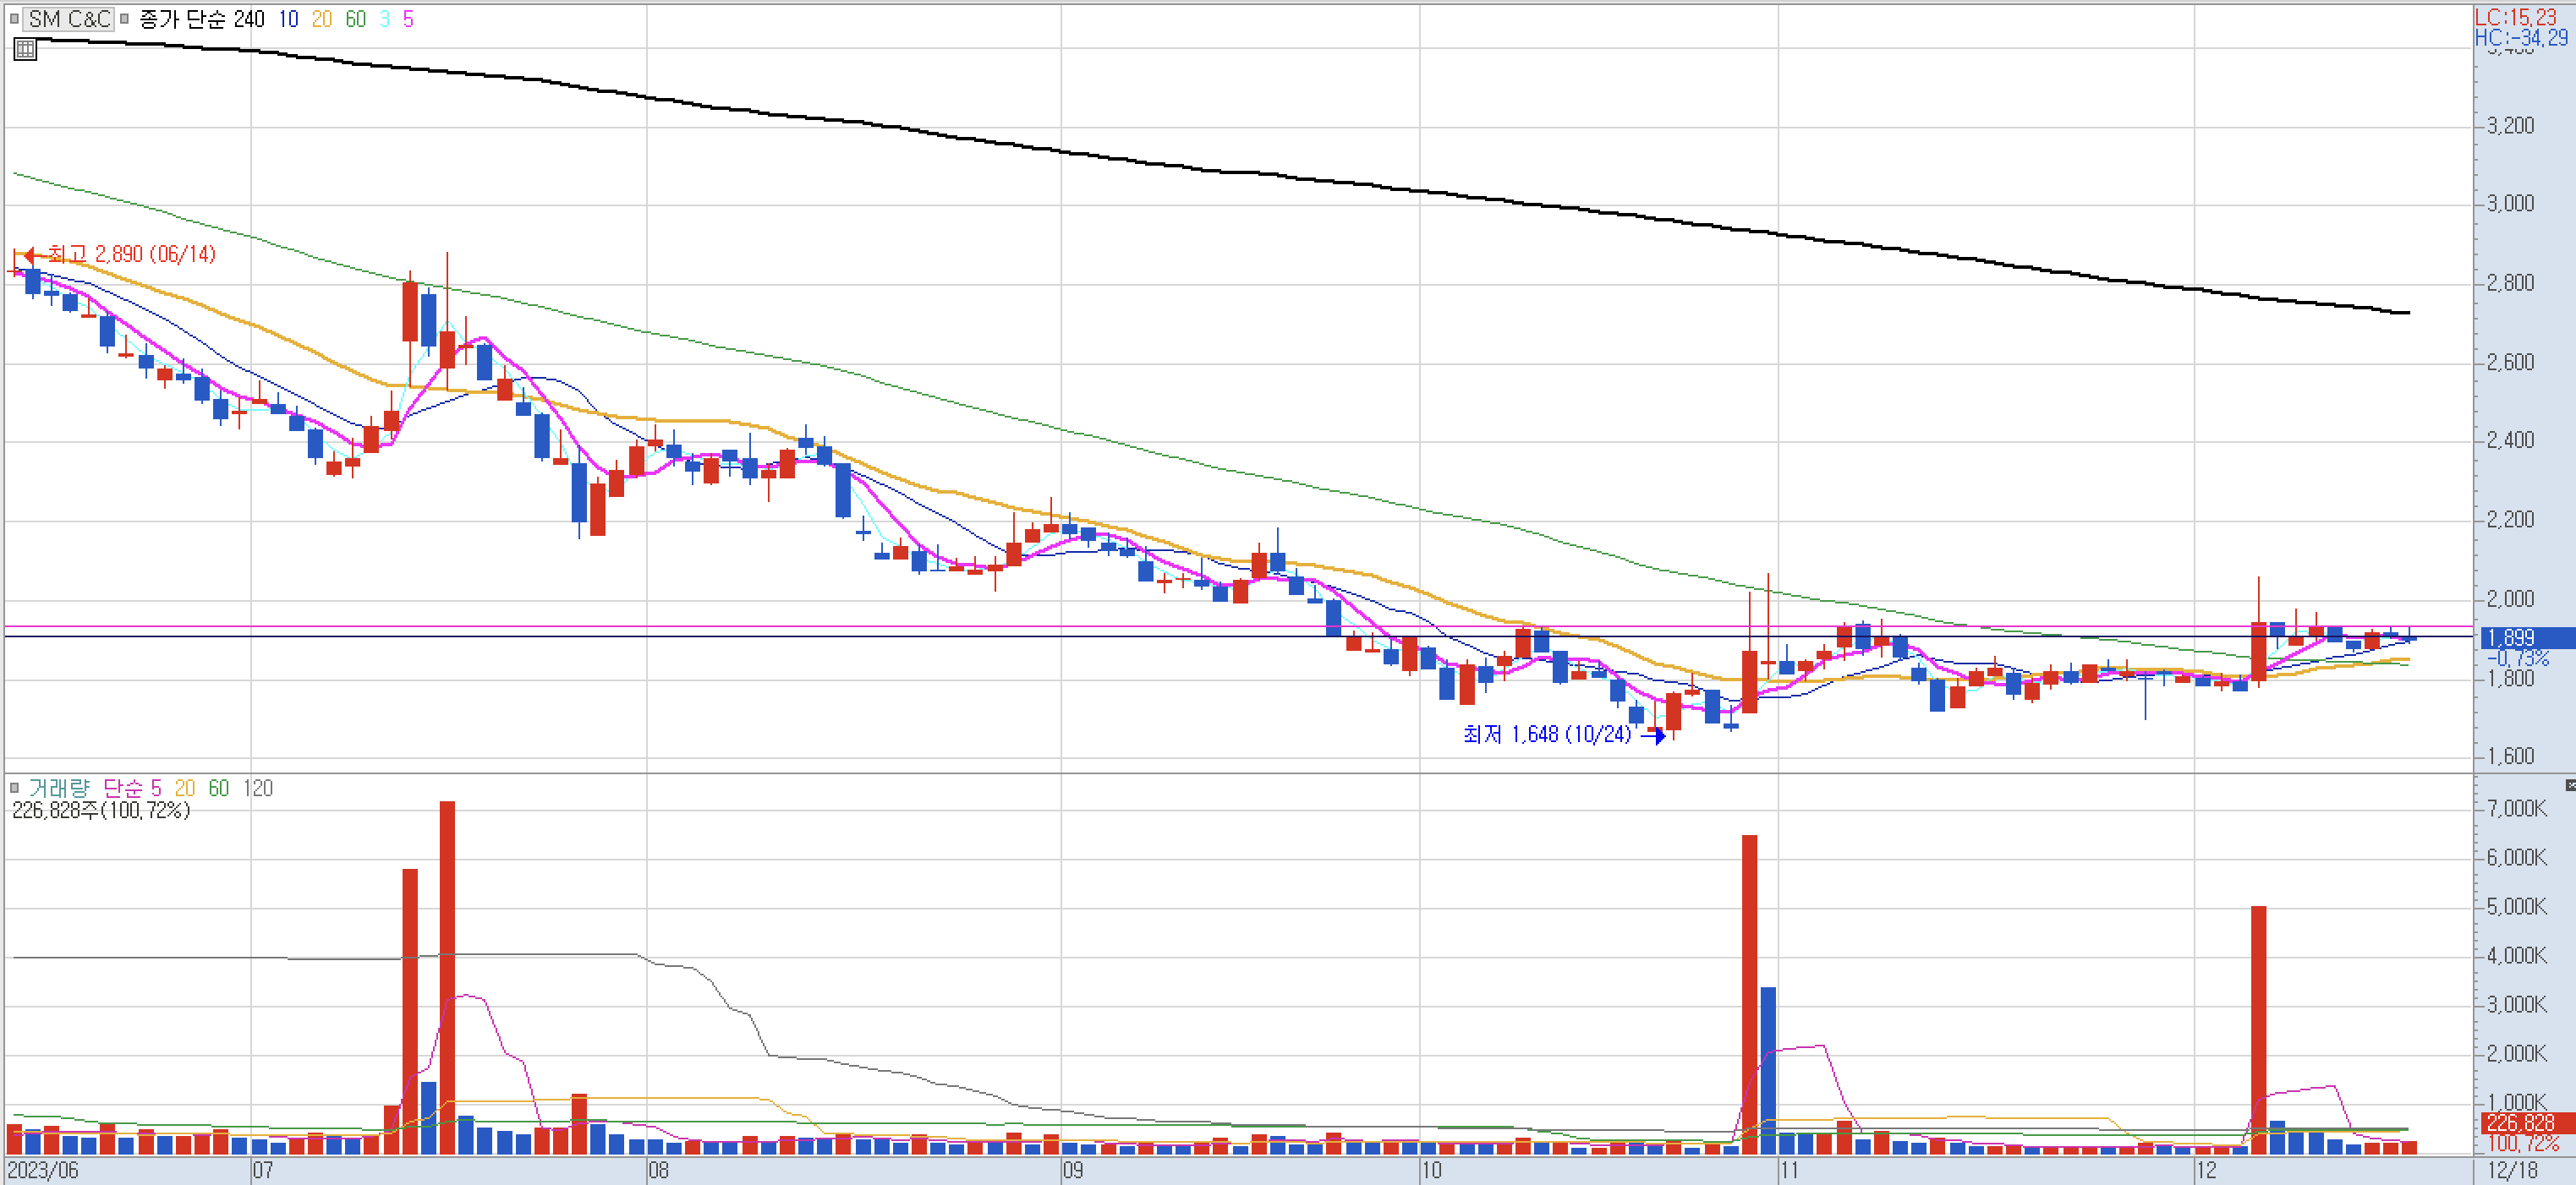Click the volume pane close icon
The image size is (2576, 1185).
tap(2569, 785)
